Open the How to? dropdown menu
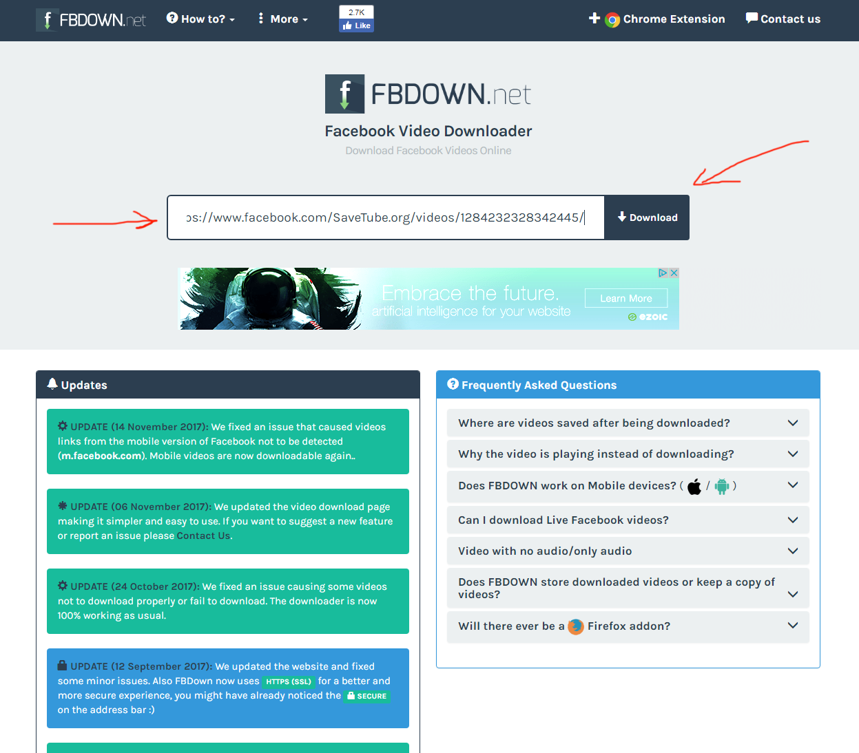Screen dimensions: 859x753 pos(201,19)
